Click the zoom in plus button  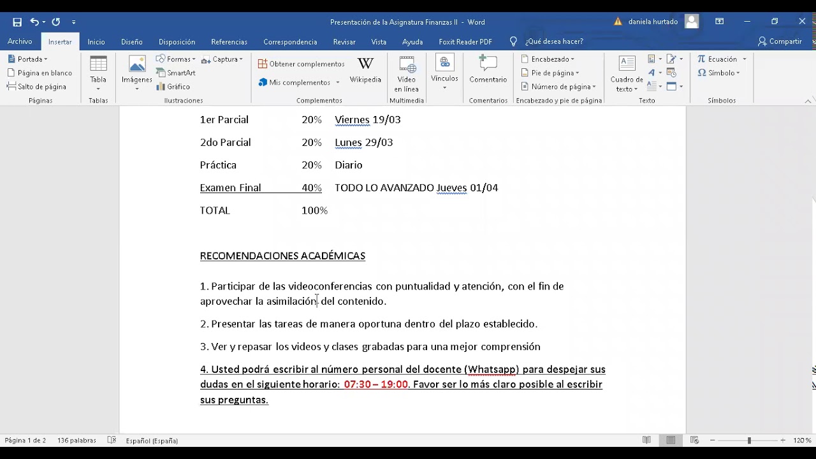783,441
